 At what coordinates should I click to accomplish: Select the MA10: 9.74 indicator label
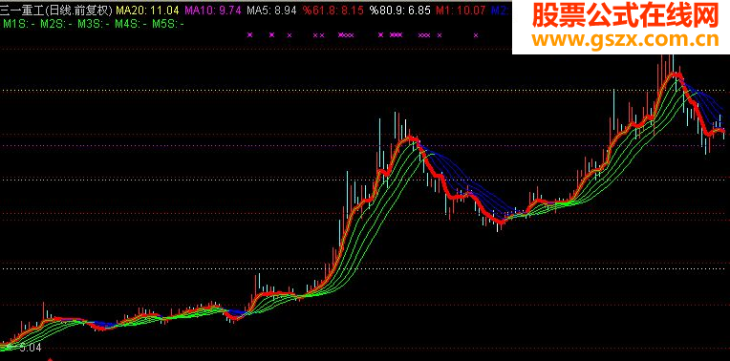coord(214,10)
